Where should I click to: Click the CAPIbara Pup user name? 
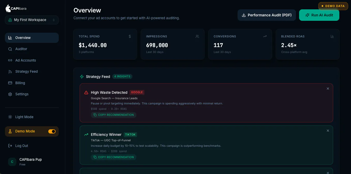pyautogui.click(x=31, y=159)
